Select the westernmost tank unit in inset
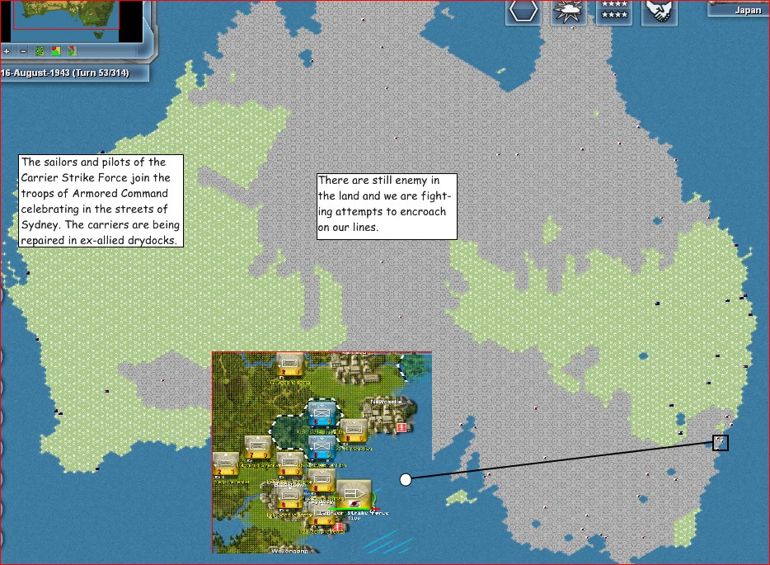Image resolution: width=770 pixels, height=565 pixels. (225, 465)
